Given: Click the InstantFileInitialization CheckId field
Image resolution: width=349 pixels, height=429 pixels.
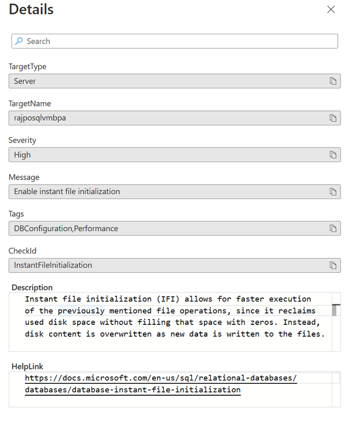Looking at the screenshot, I should [x=166, y=265].
